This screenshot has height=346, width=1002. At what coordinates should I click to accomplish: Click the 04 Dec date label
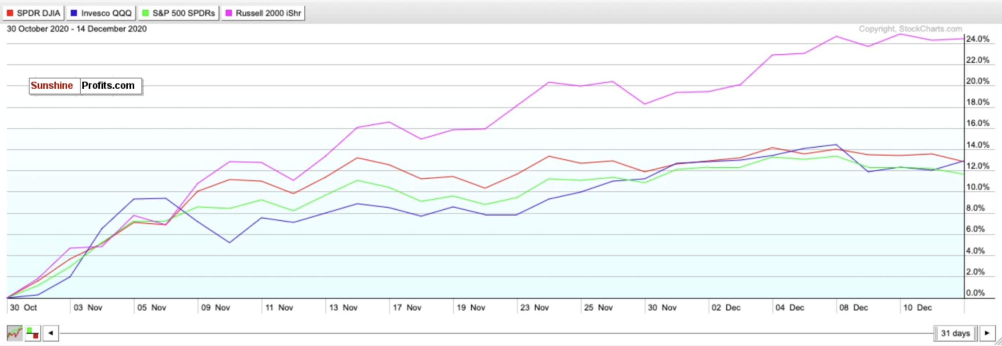coord(790,308)
